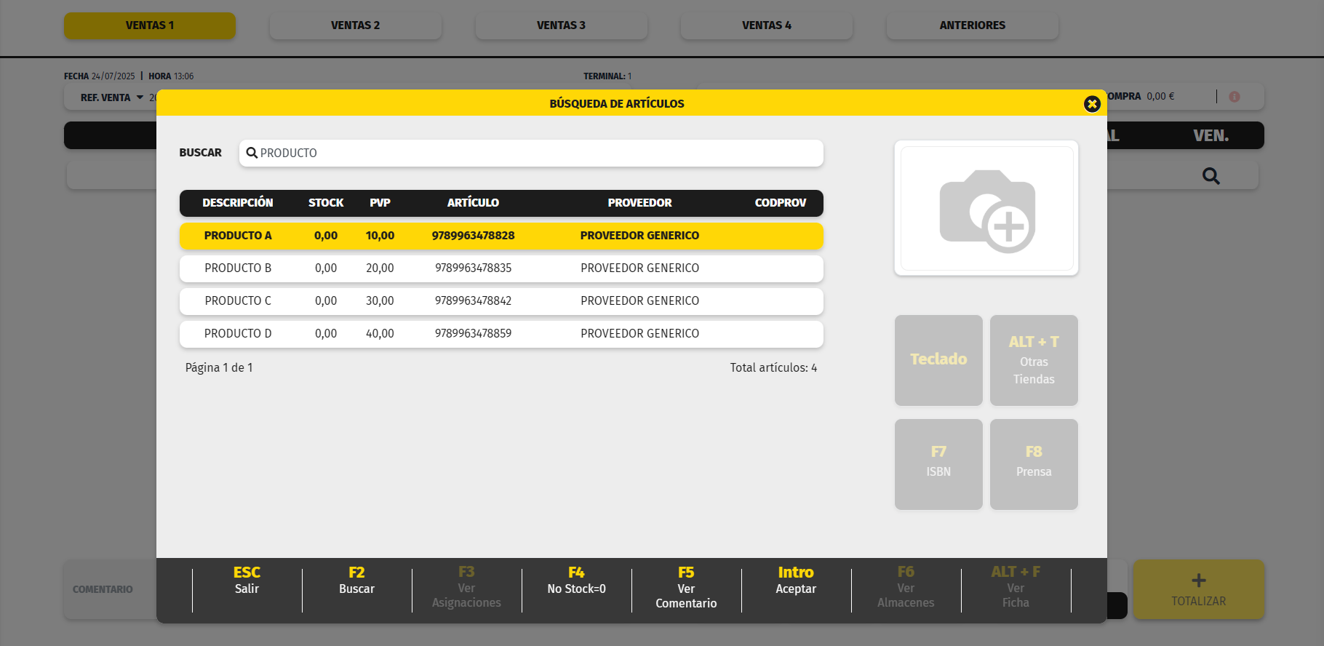
Task: Open the Anteriores tab
Action: 972,25
